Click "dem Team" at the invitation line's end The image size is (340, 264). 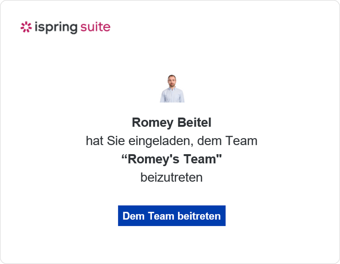click(x=227, y=140)
